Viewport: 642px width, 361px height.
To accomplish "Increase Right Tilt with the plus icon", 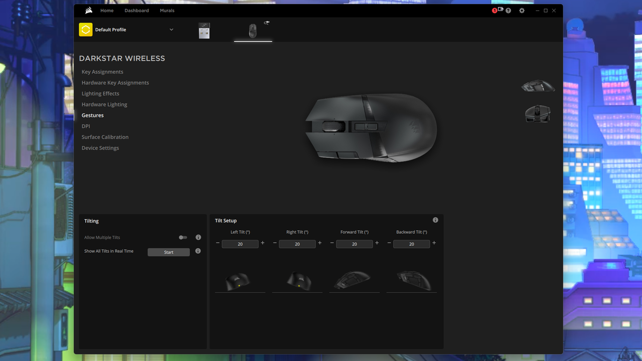I will click(x=319, y=243).
